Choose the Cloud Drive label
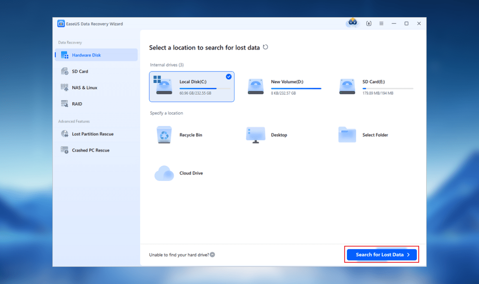The image size is (479, 284). click(x=191, y=174)
